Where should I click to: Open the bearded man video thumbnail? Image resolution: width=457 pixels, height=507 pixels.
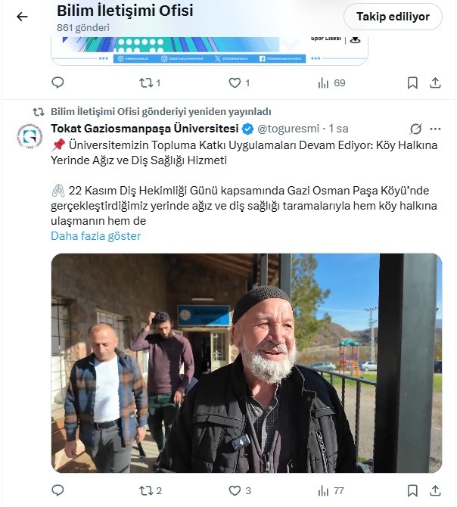coord(247,363)
